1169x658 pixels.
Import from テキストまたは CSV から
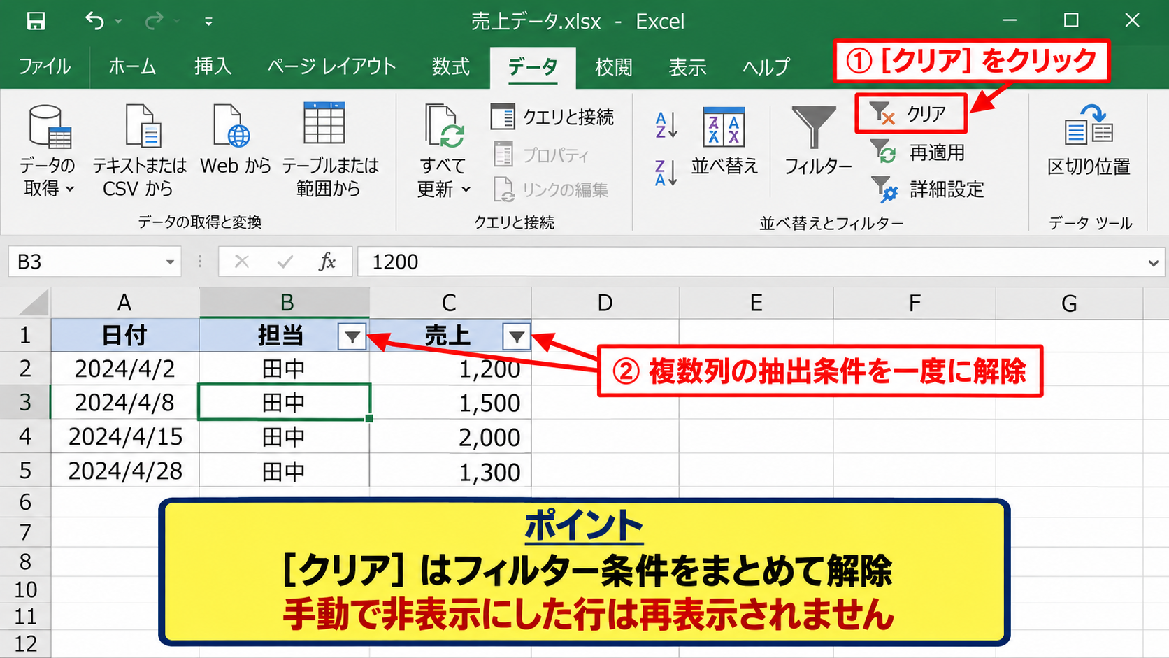point(139,149)
